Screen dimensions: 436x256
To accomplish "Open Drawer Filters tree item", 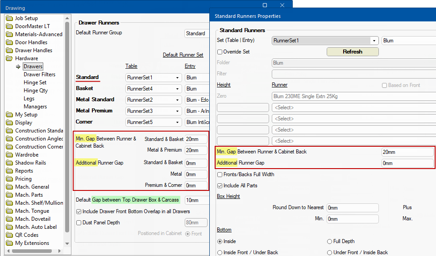I will 39,74.
